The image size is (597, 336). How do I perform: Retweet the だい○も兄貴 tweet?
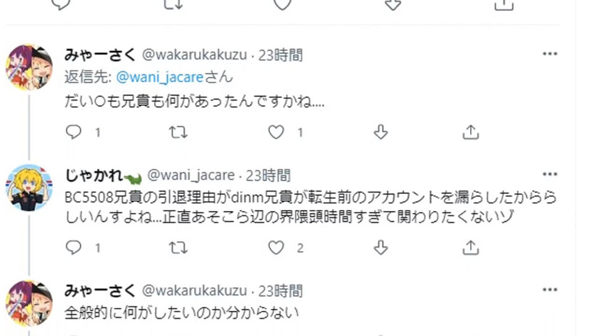pyautogui.click(x=178, y=132)
